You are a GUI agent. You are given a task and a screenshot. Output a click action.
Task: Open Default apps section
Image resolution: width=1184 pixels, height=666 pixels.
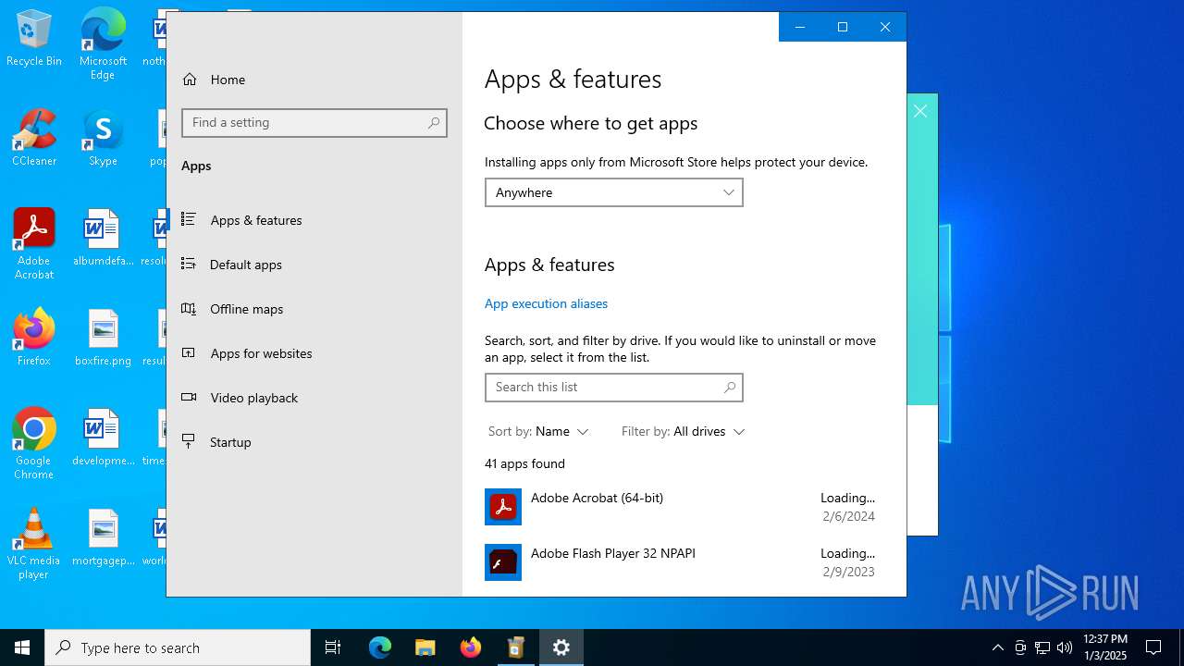(x=314, y=265)
